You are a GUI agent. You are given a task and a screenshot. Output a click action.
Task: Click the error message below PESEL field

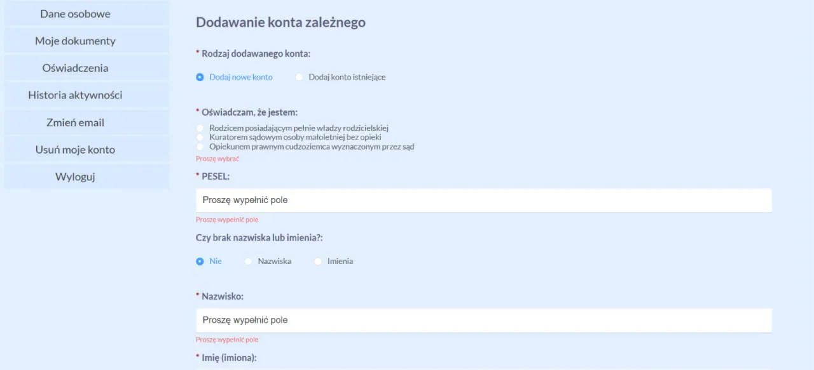click(227, 220)
